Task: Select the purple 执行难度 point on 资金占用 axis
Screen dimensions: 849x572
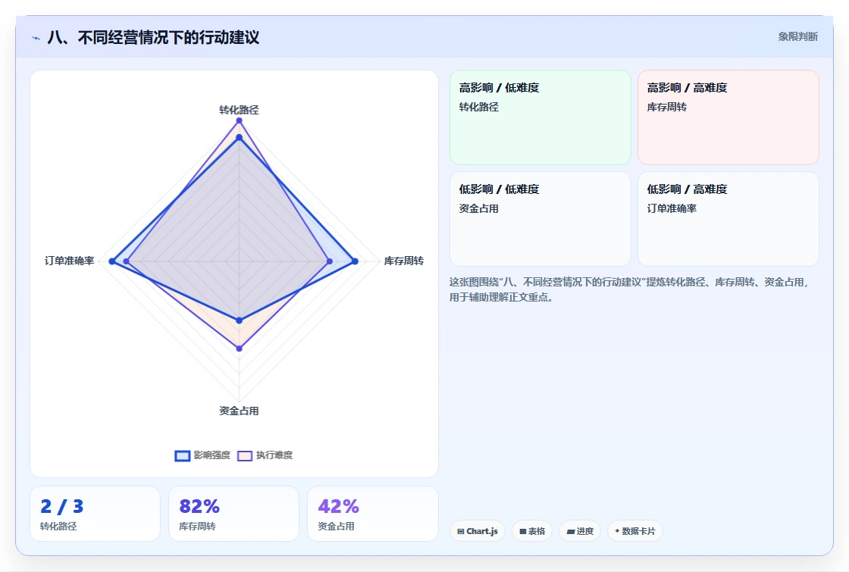Action: (x=240, y=349)
